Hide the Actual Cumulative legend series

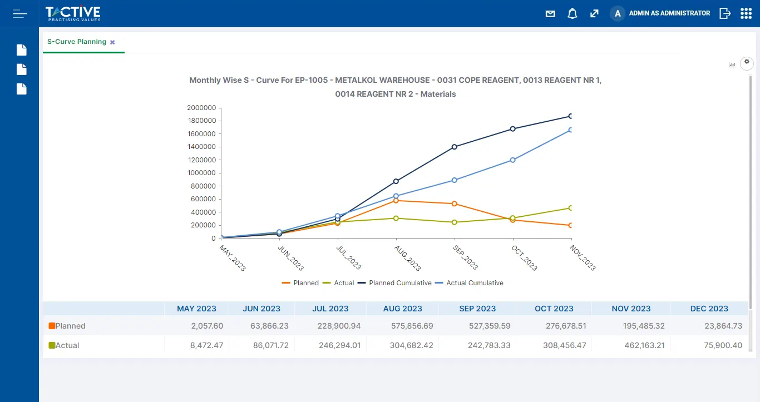click(x=470, y=283)
